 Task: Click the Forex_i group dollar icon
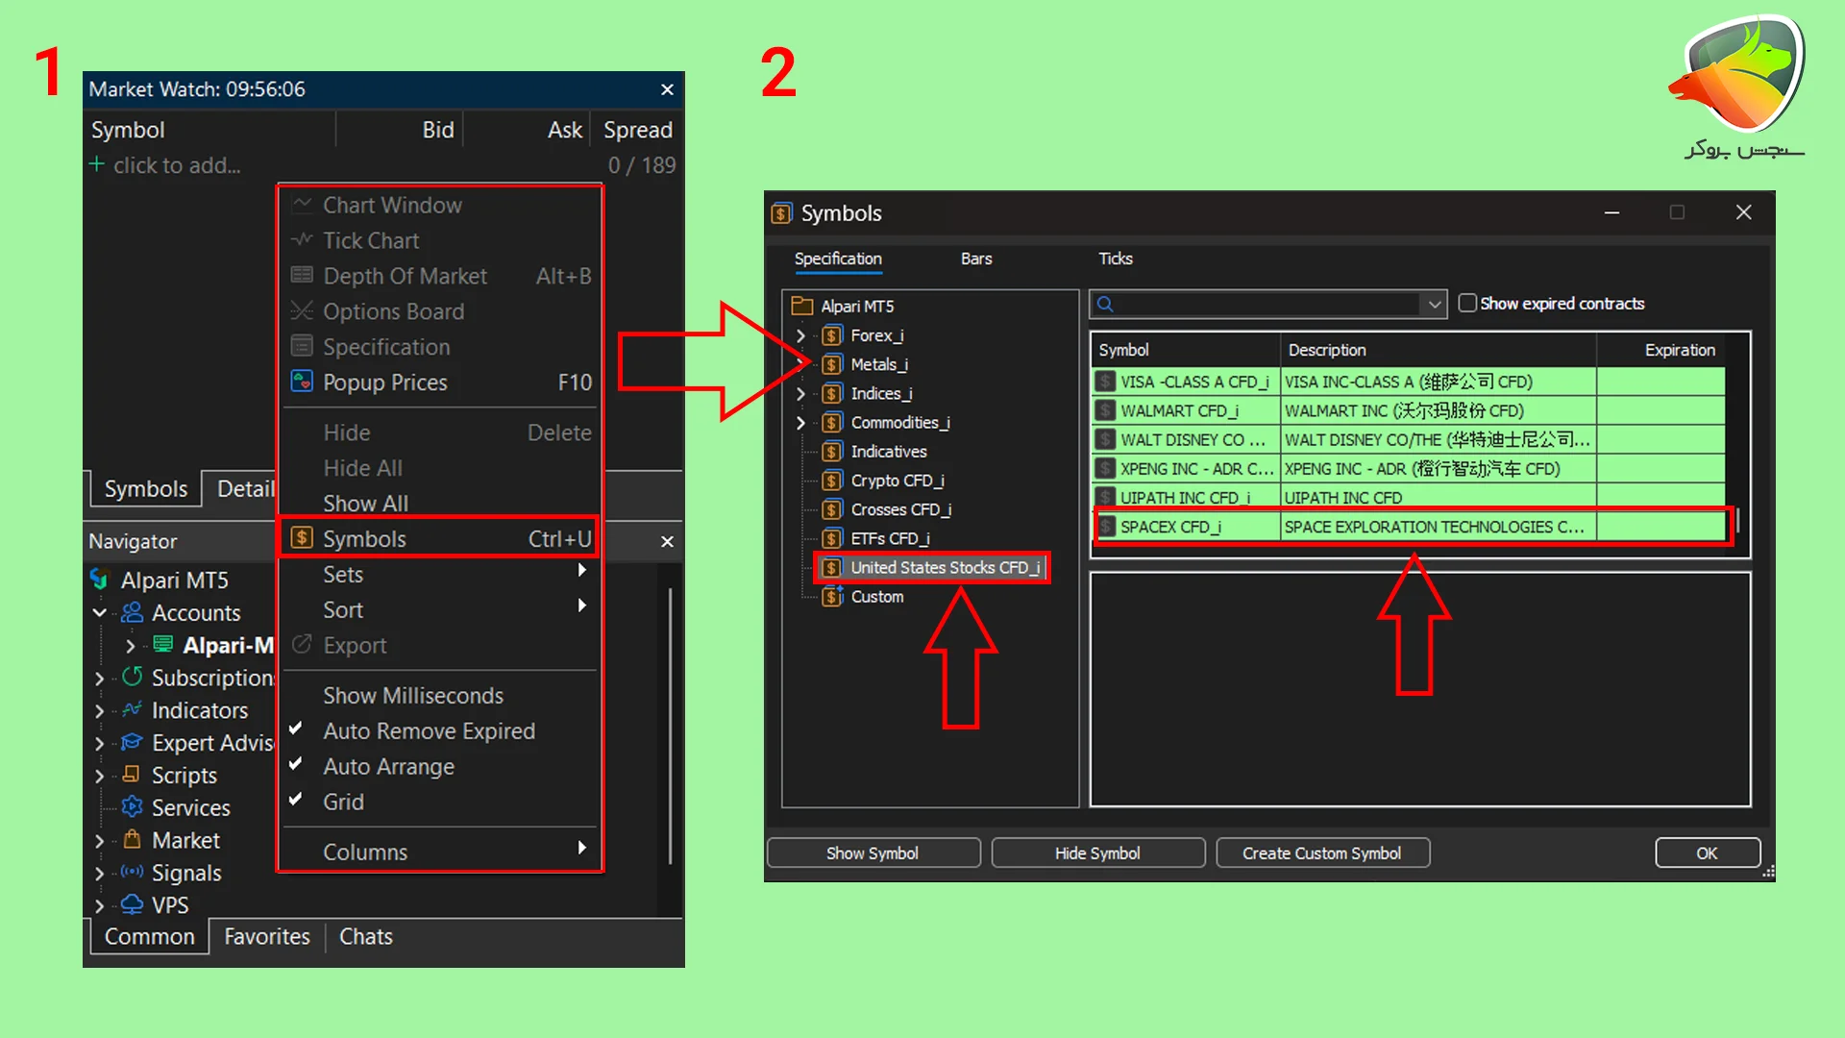[x=832, y=335]
